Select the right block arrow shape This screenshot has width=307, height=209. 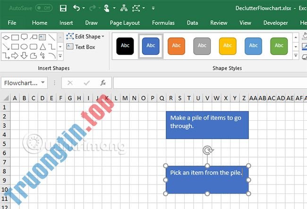15,56
